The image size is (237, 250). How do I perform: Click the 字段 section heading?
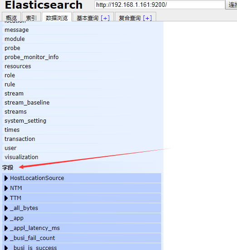coord(8,168)
